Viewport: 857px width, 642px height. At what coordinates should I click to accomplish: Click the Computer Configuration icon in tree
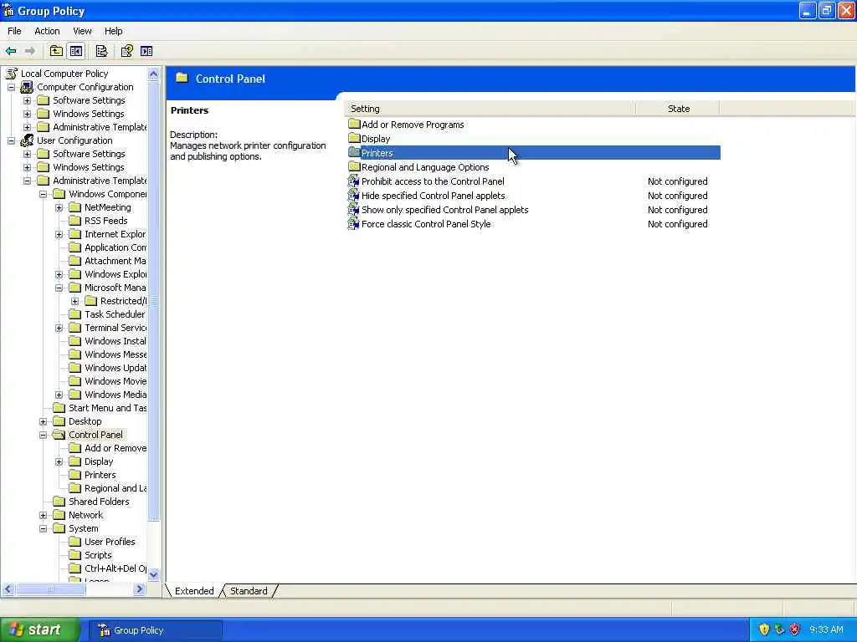point(27,87)
